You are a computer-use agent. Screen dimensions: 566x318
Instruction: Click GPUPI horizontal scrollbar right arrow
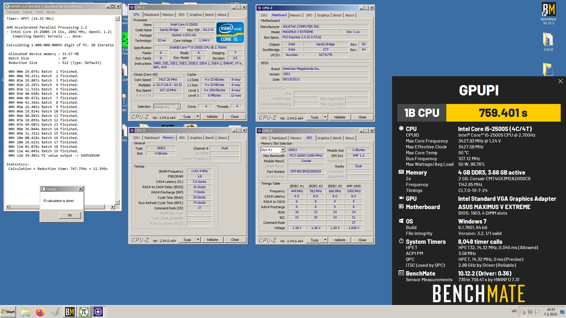pyautogui.click(x=112, y=207)
